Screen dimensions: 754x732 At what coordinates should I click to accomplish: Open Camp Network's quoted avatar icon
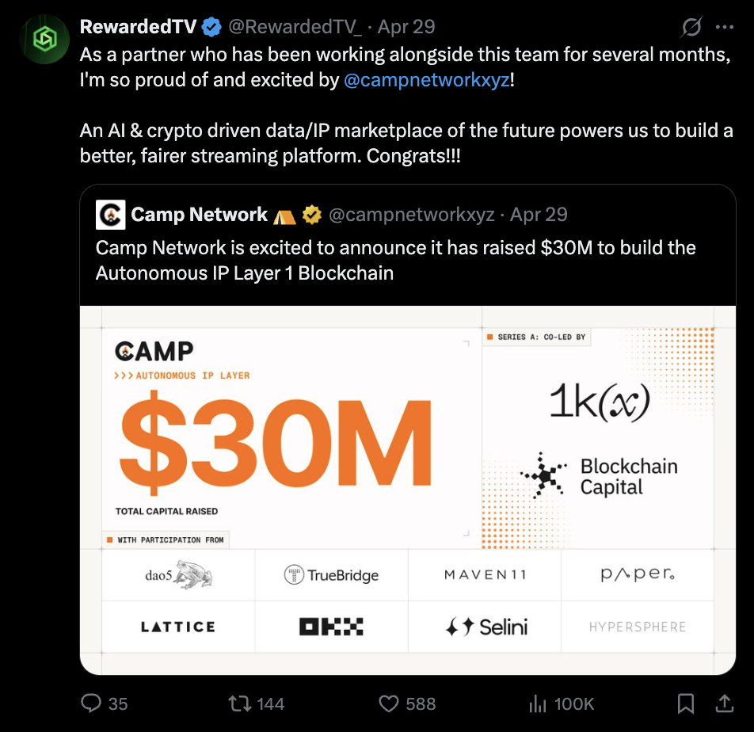click(110, 215)
